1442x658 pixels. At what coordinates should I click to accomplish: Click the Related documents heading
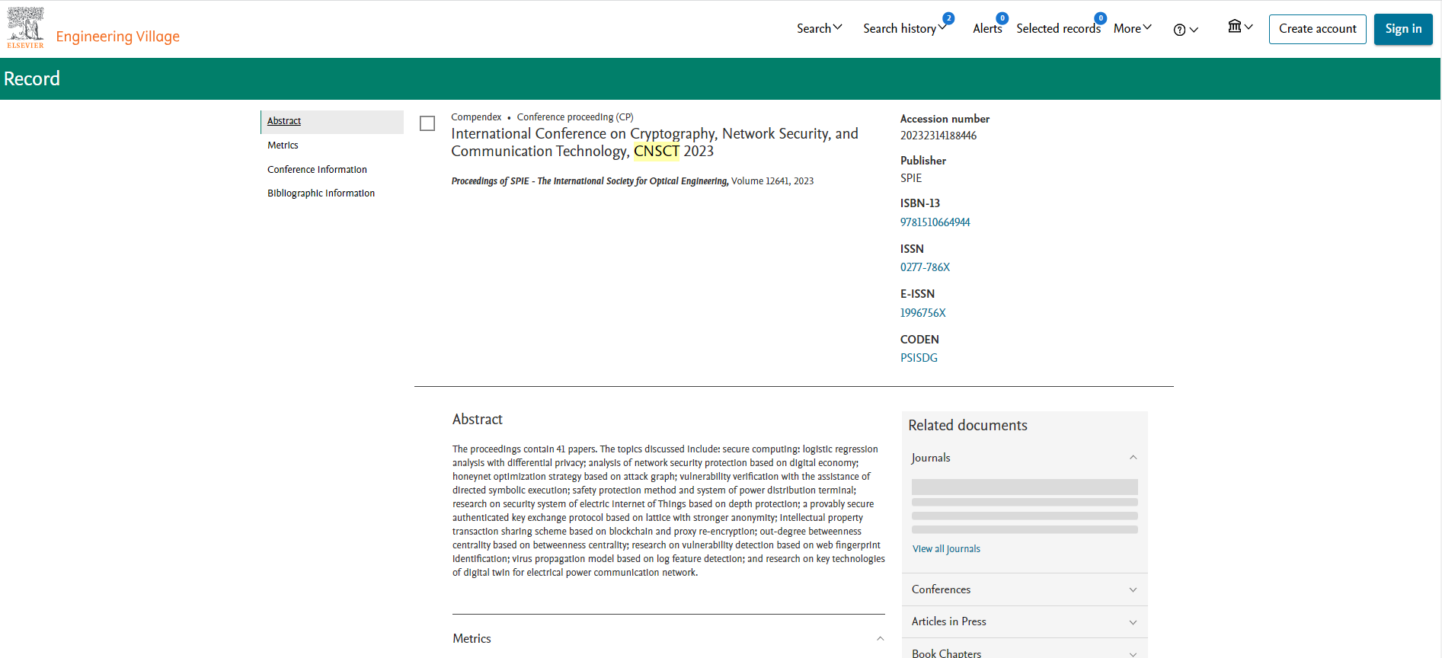pyautogui.click(x=967, y=426)
